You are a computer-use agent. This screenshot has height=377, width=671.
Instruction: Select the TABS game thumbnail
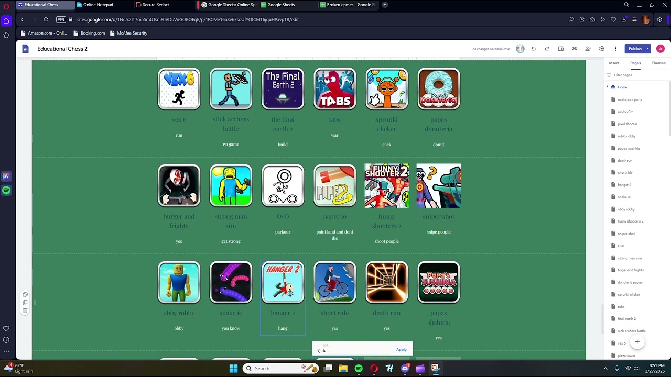pos(334,89)
